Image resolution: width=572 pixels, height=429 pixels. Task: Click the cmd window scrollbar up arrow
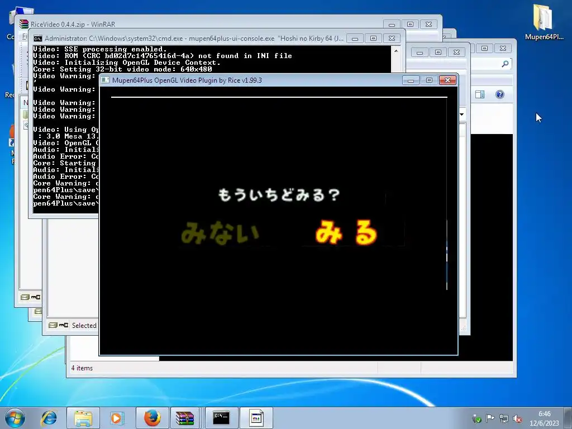pos(396,51)
